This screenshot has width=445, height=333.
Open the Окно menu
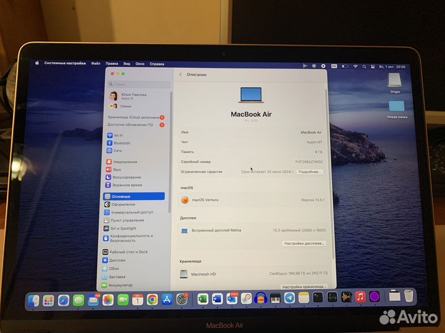coord(140,64)
